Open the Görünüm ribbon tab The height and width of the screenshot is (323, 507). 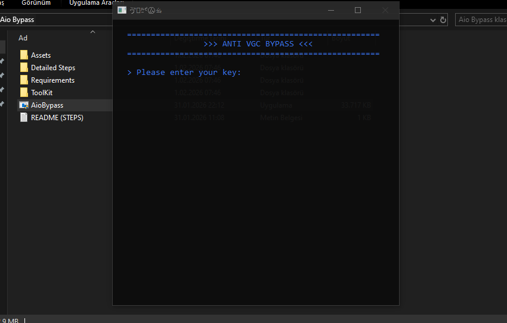pos(36,3)
